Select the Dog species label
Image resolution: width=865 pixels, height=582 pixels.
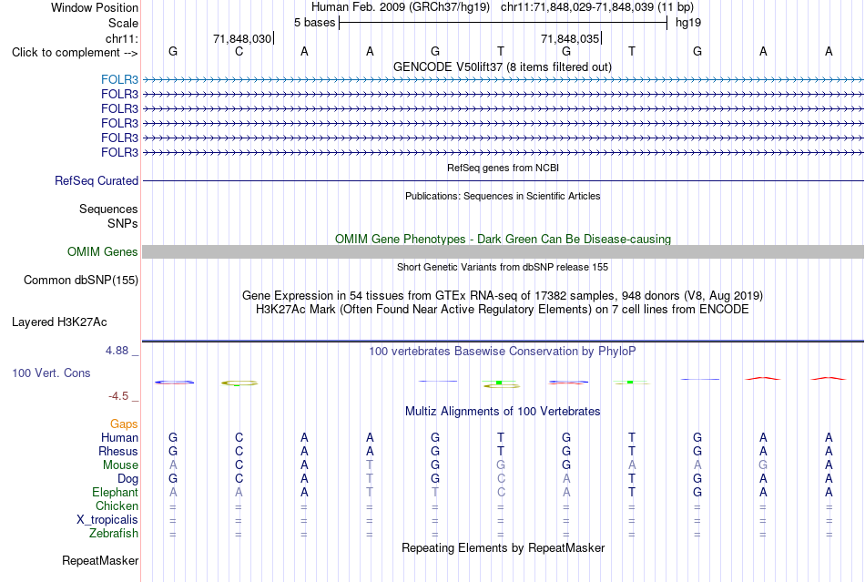tap(128, 479)
